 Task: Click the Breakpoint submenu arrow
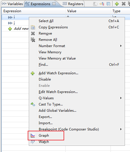click(121, 129)
